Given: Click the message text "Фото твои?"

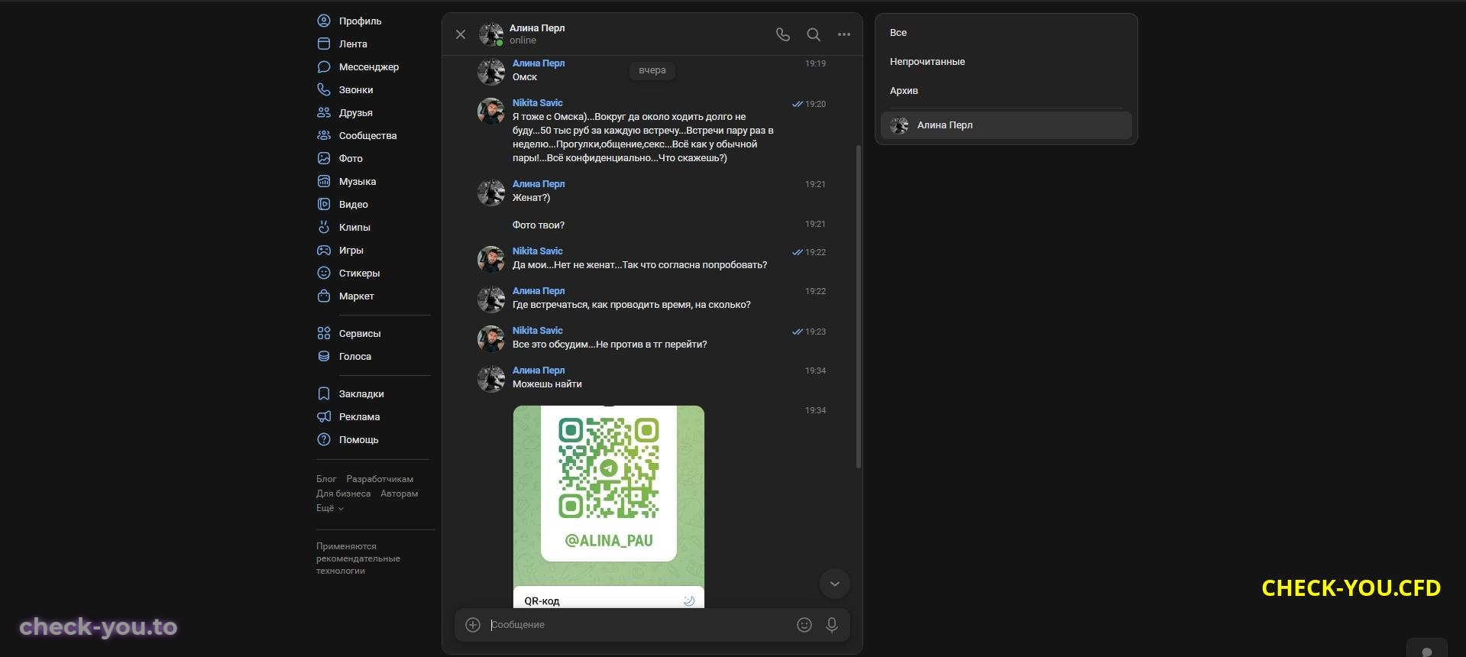Looking at the screenshot, I should point(539,225).
